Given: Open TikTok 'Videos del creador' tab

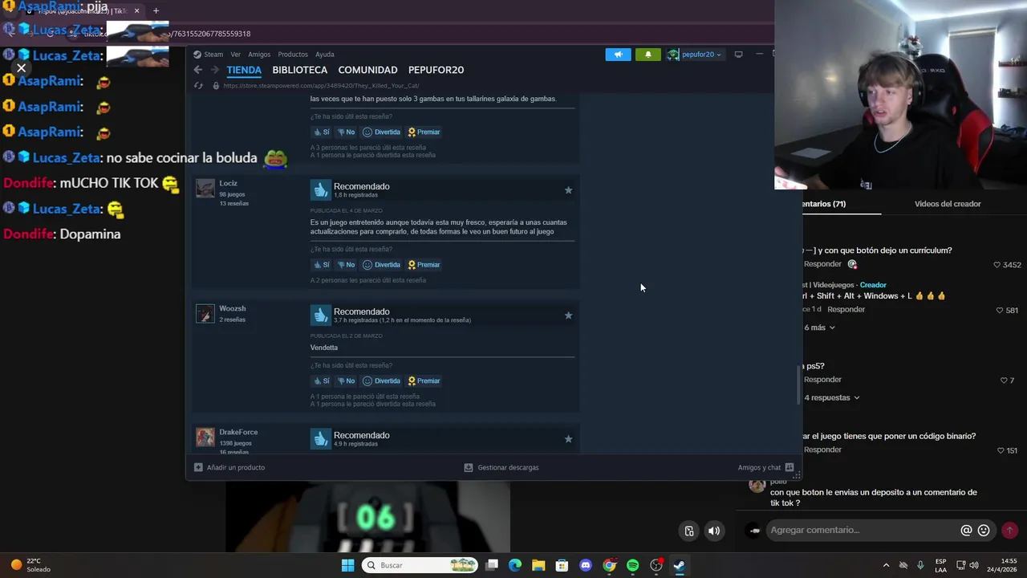Looking at the screenshot, I should pos(948,204).
